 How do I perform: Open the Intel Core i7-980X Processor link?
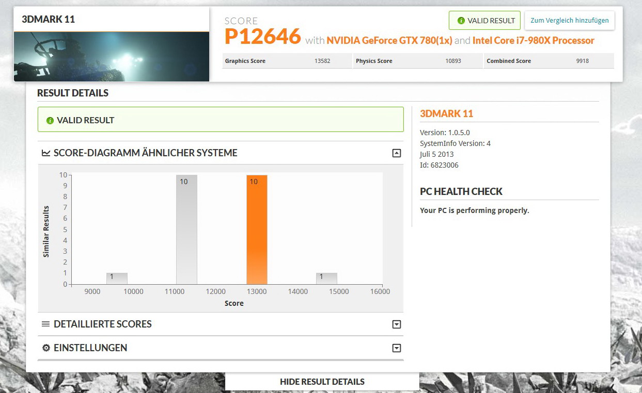pyautogui.click(x=534, y=40)
